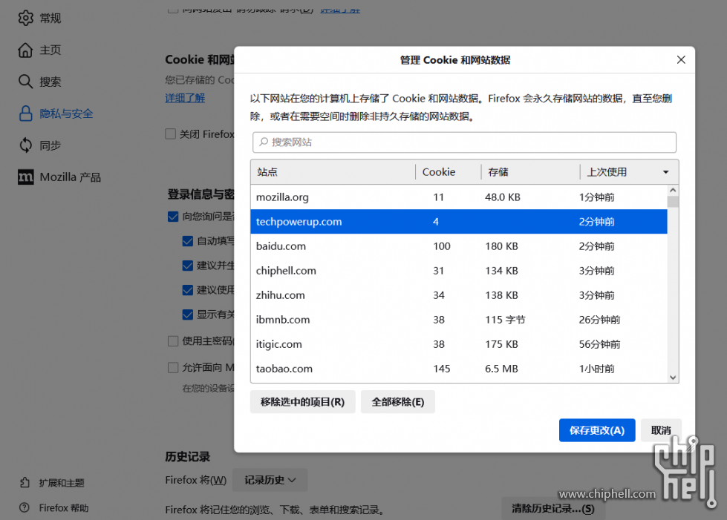Open the 同步 settings category
727x520 pixels.
coord(50,145)
